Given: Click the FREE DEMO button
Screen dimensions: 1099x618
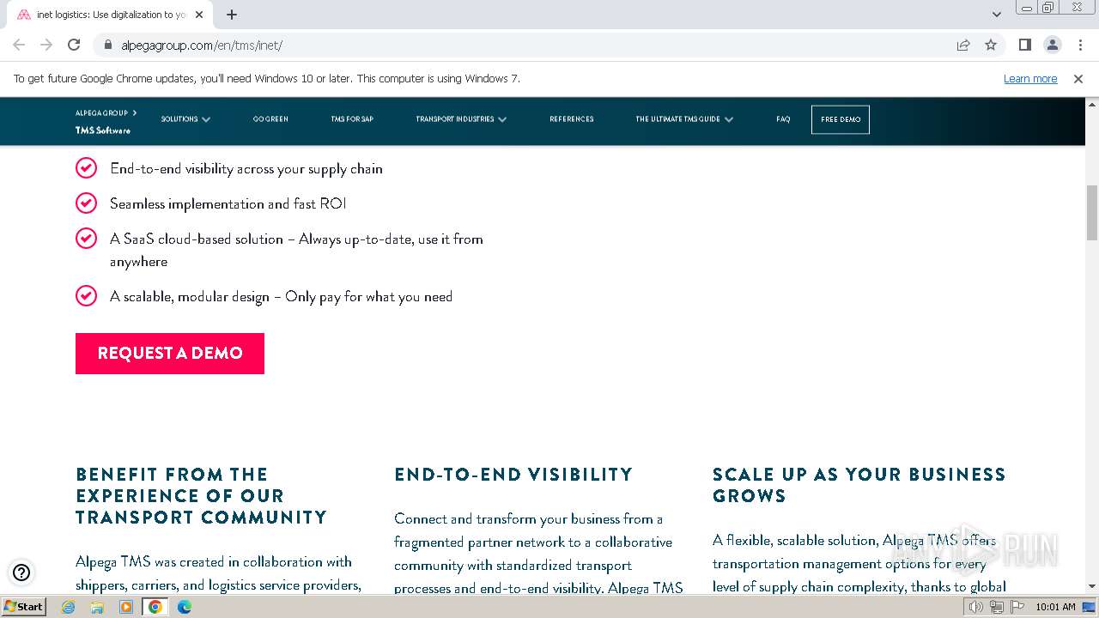Looking at the screenshot, I should click(841, 119).
